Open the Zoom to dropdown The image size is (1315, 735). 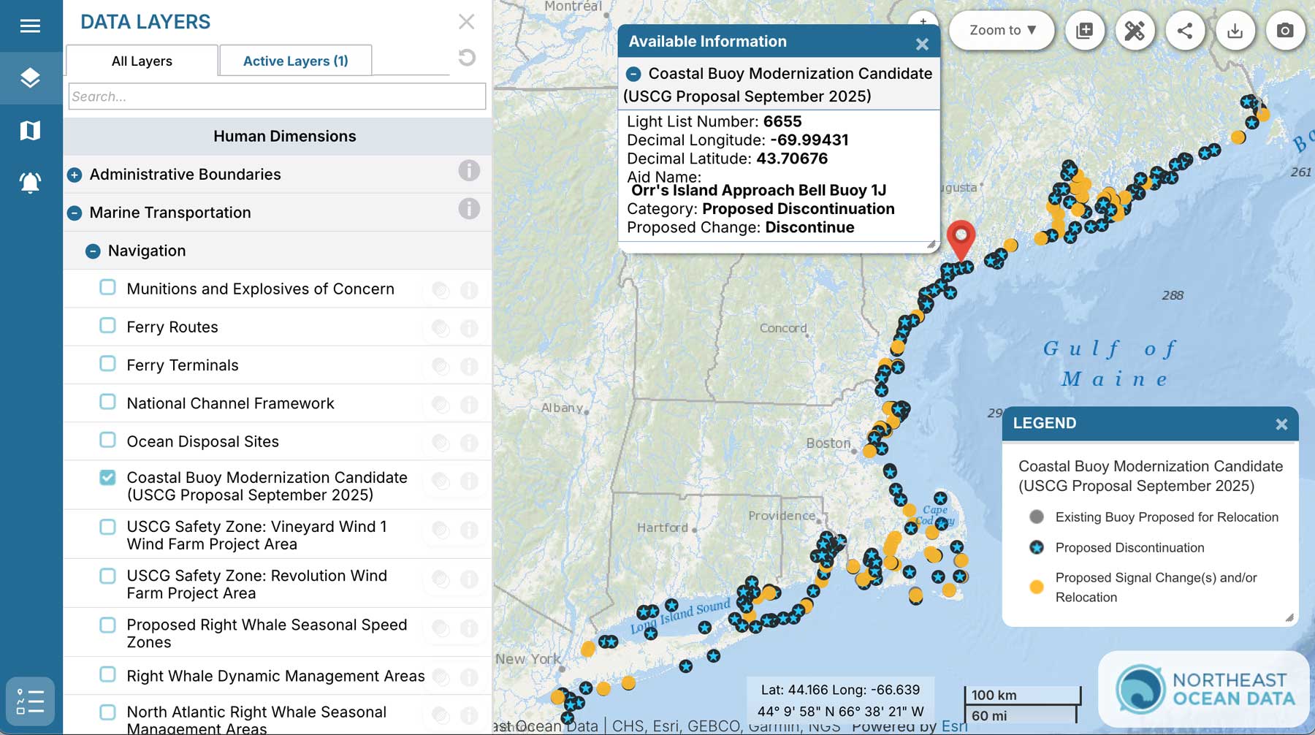1002,31
